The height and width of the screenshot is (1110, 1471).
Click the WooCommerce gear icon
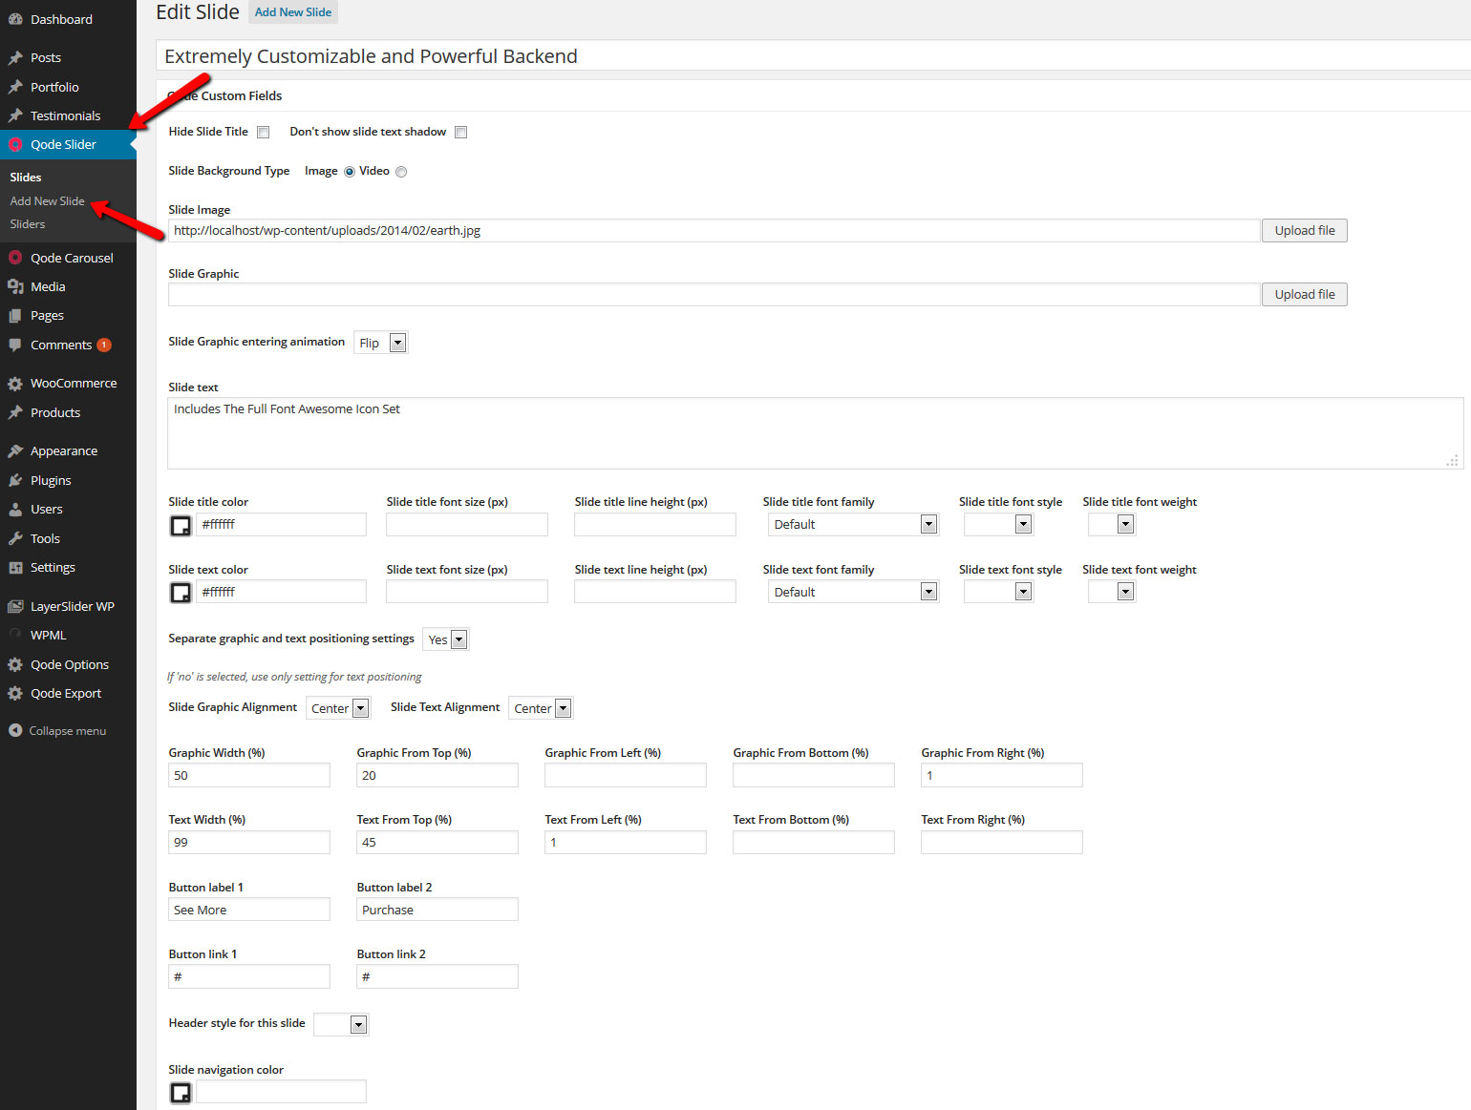(15, 384)
